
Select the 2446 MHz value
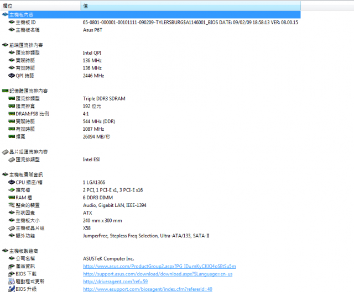pyautogui.click(x=93, y=76)
